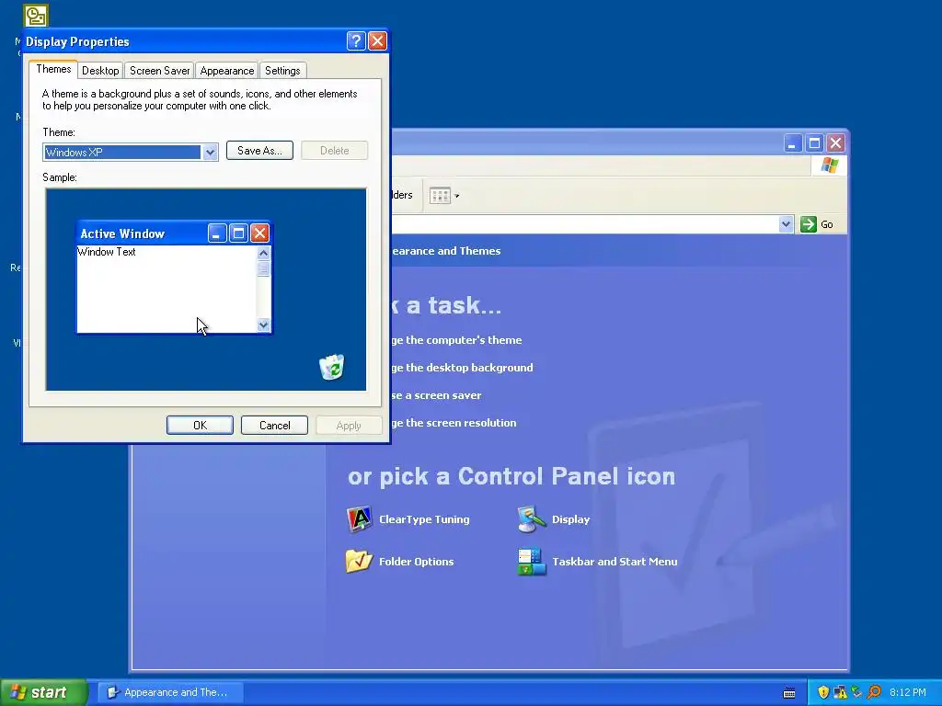Click the choose a screen saver task link

(x=437, y=395)
